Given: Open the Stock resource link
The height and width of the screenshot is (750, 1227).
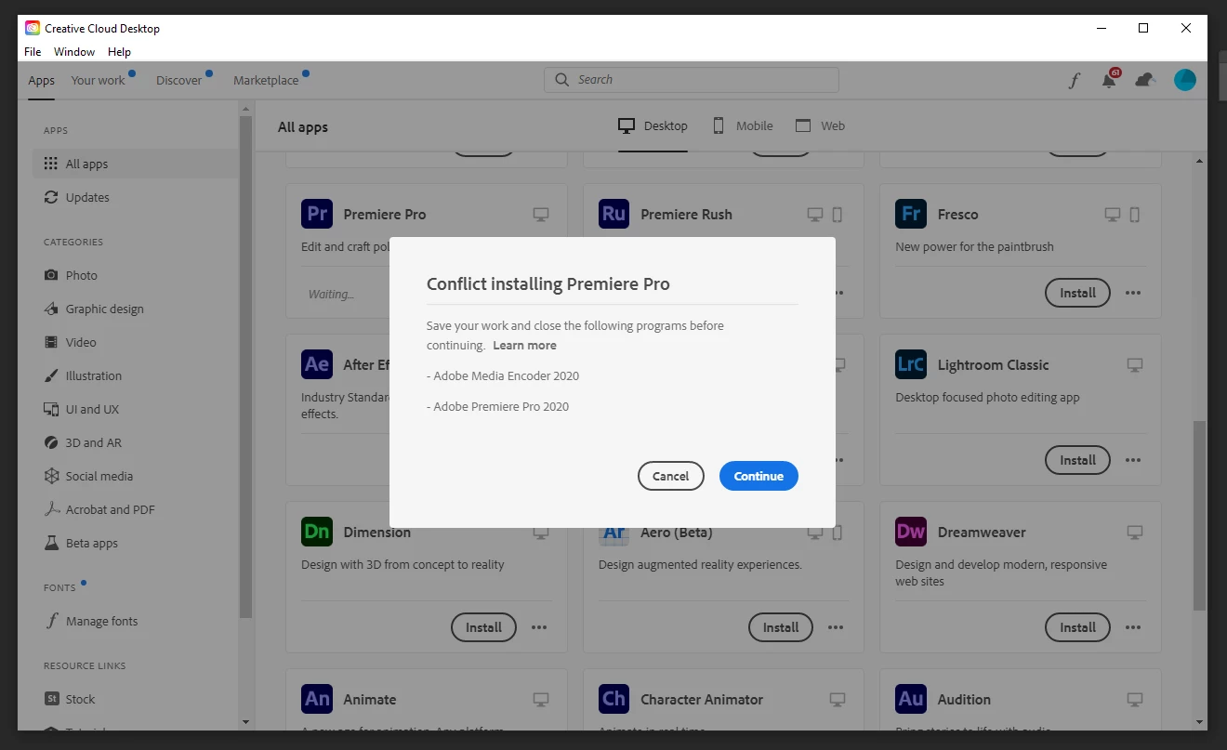Looking at the screenshot, I should point(70,699).
